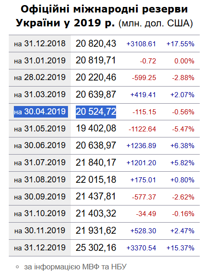This screenshot has height=274, width=209.
Task: Select the date cell на 30.11.2019
Action: pos(40,230)
